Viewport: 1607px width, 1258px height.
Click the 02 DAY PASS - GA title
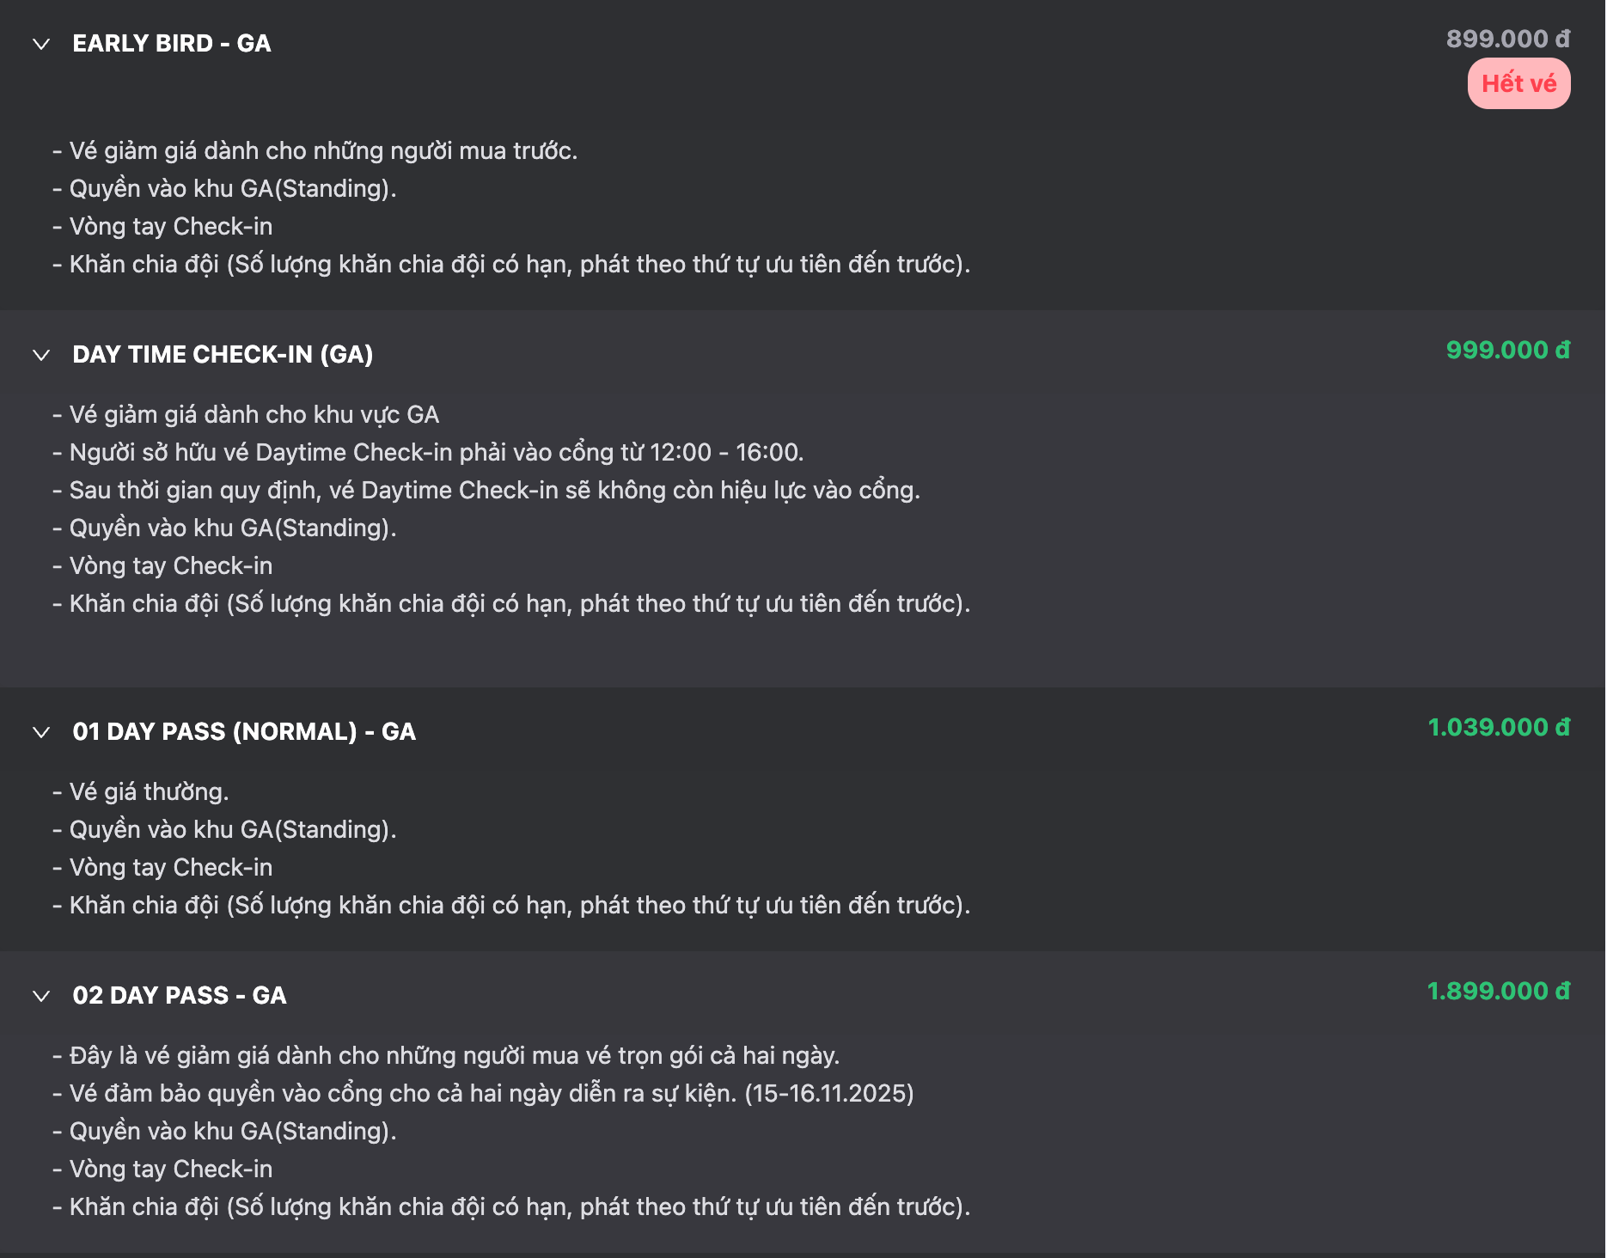pos(180,996)
